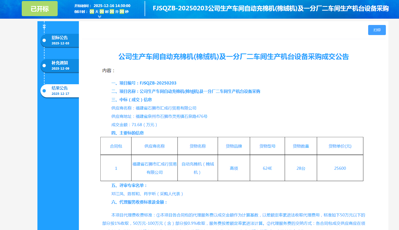Image resolution: width=399 pixels, height=230 pixels.
Task: Select the 25600 unit price table cell
Action: coord(340,168)
